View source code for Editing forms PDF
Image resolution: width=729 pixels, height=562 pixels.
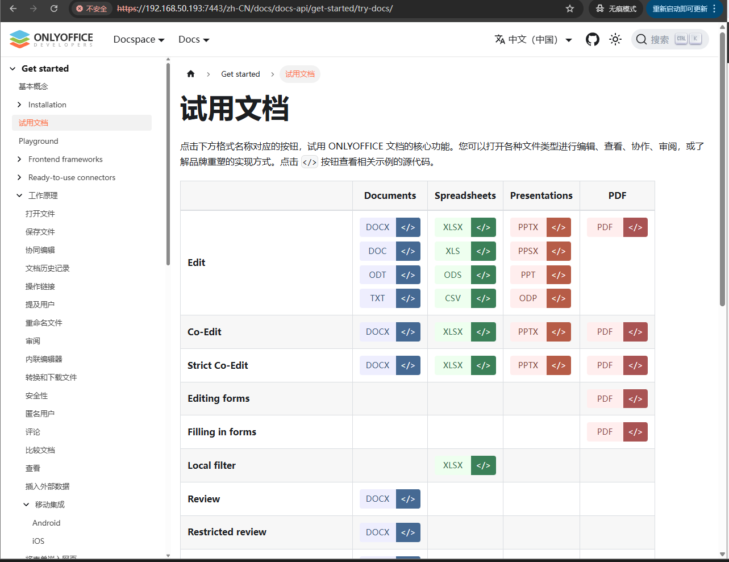point(635,399)
